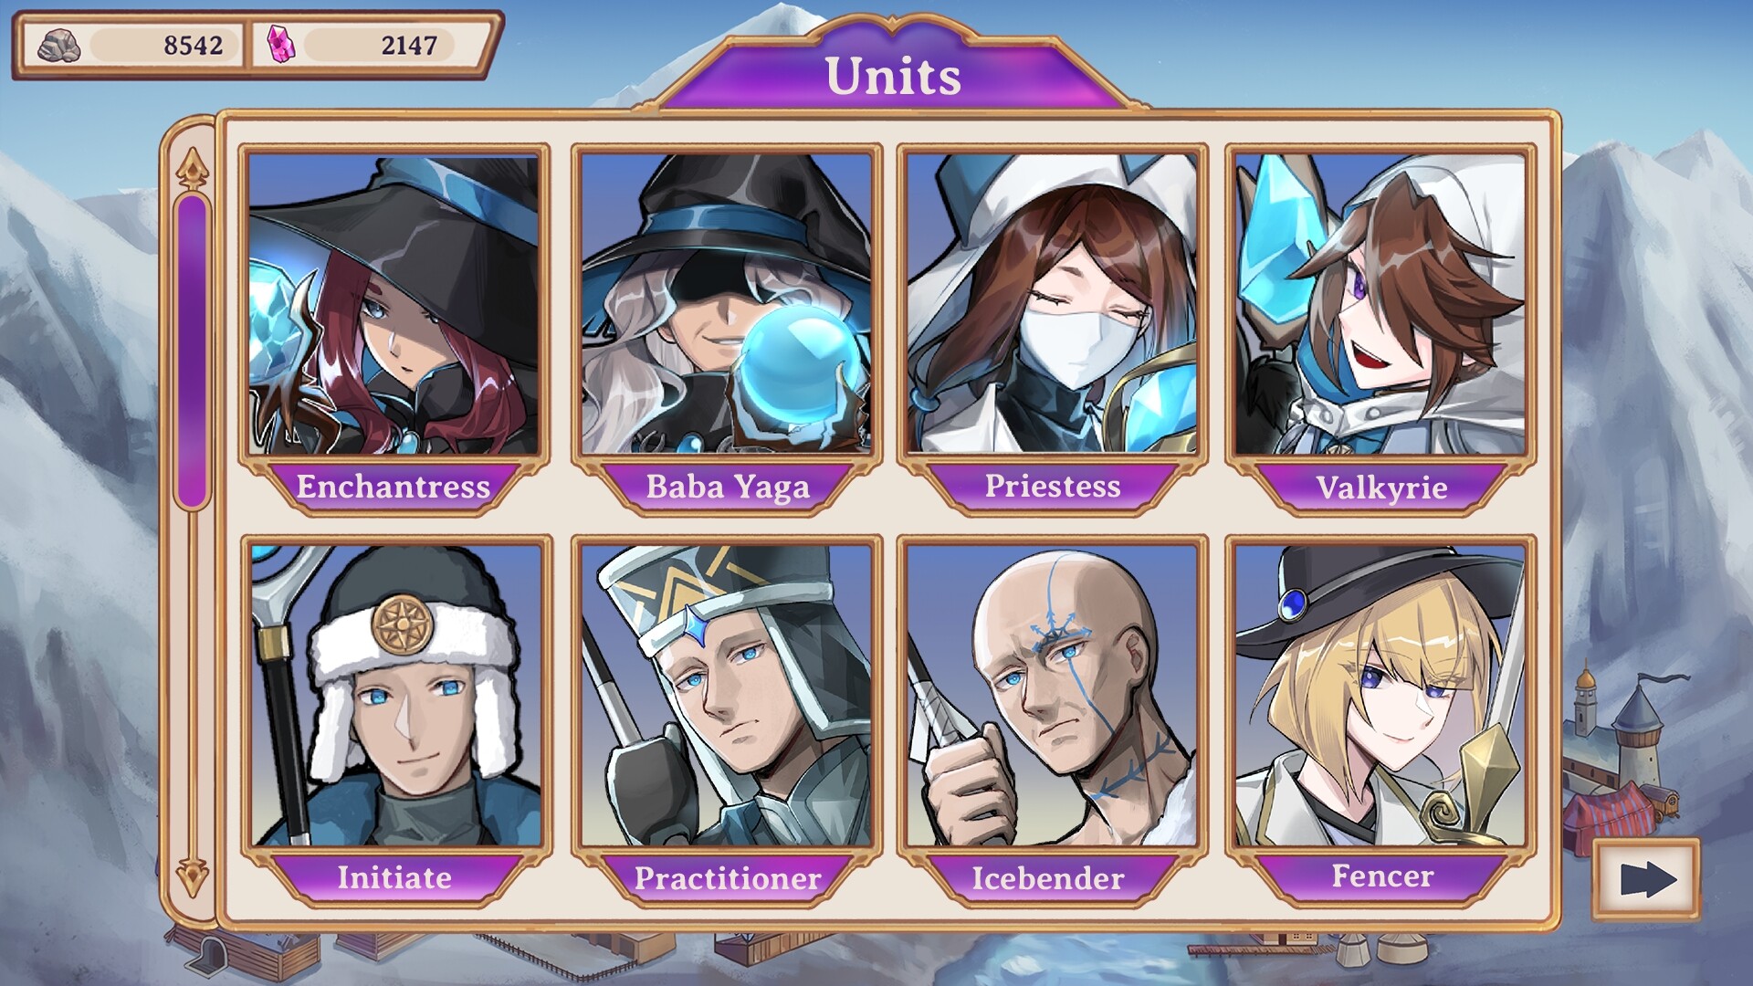Choose the Priestess unit portrait
This screenshot has width=1753, height=986.
point(1052,304)
